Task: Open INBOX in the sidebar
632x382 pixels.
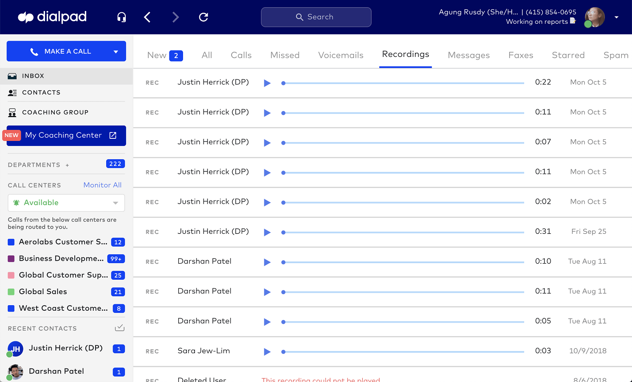Action: coord(66,76)
